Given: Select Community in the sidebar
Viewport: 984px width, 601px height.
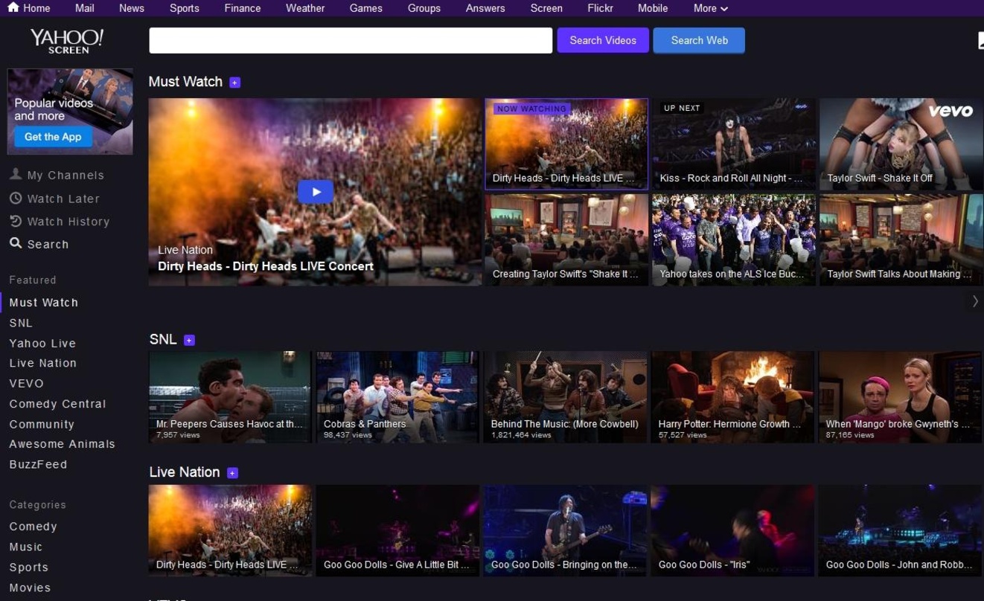Looking at the screenshot, I should (42, 425).
